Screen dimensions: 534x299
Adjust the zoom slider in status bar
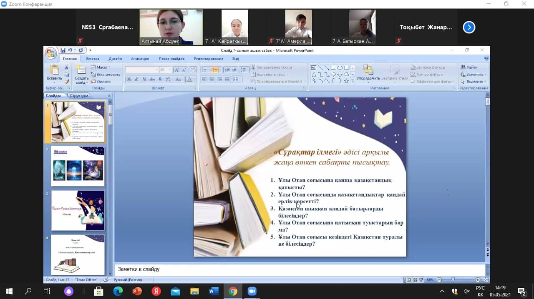(453, 280)
